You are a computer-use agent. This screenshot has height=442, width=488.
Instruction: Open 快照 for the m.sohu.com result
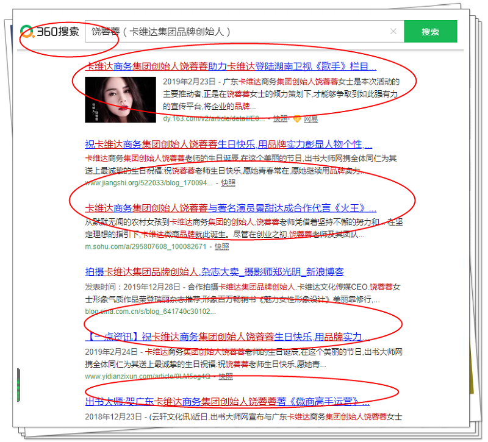221,246
